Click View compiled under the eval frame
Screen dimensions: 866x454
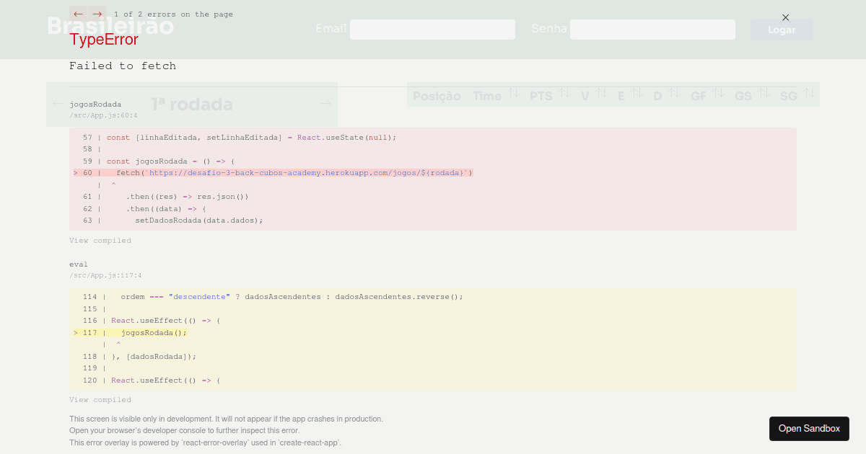coord(100,399)
